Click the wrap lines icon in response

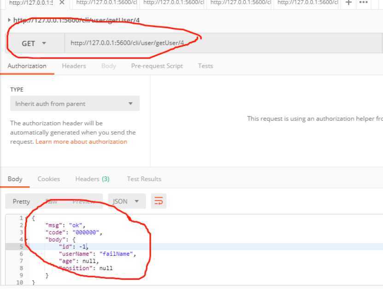159,201
